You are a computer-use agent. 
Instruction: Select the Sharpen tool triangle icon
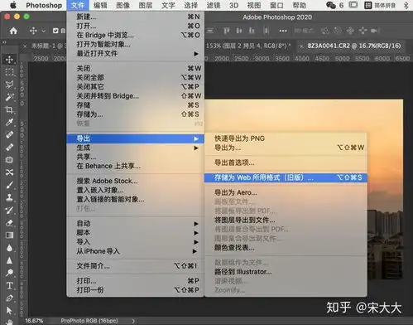9,260
